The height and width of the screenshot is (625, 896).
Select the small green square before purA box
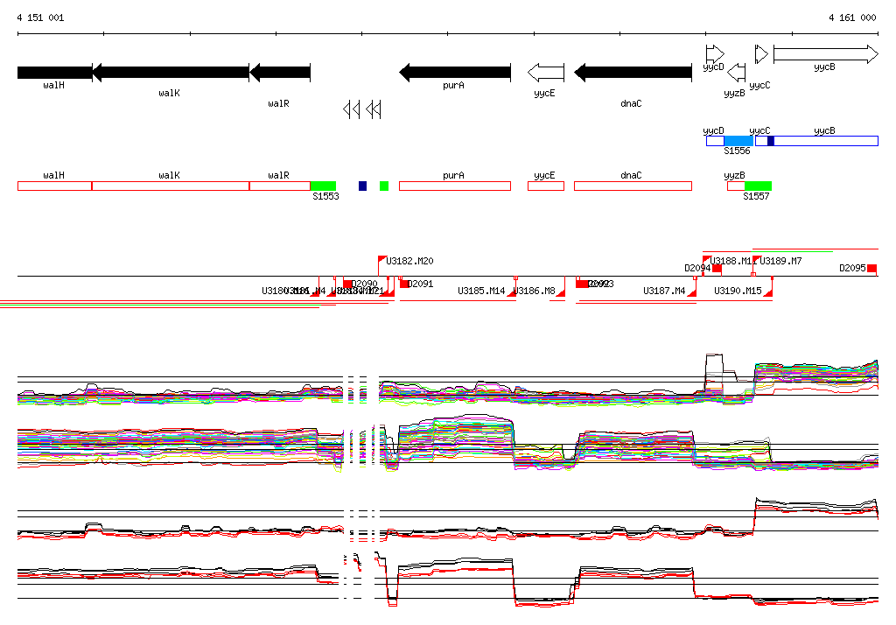(384, 186)
